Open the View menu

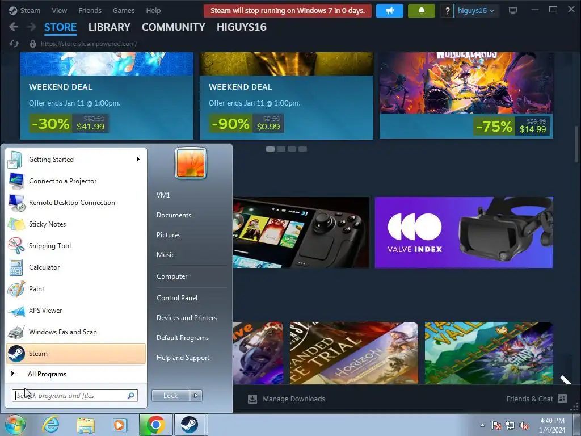(59, 10)
